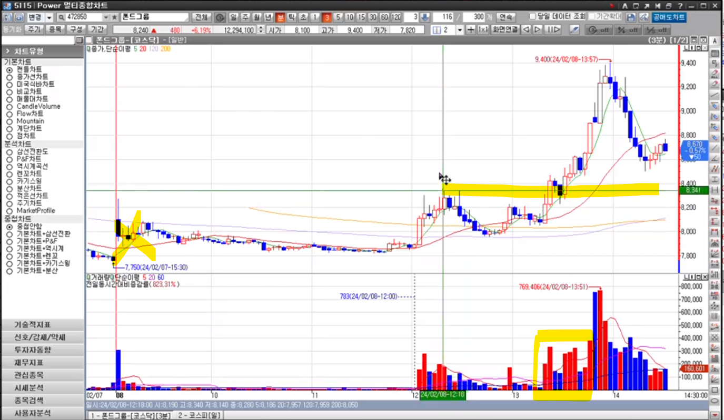Select 캔들차트 radio option
The image size is (724, 420).
[x=9, y=69]
